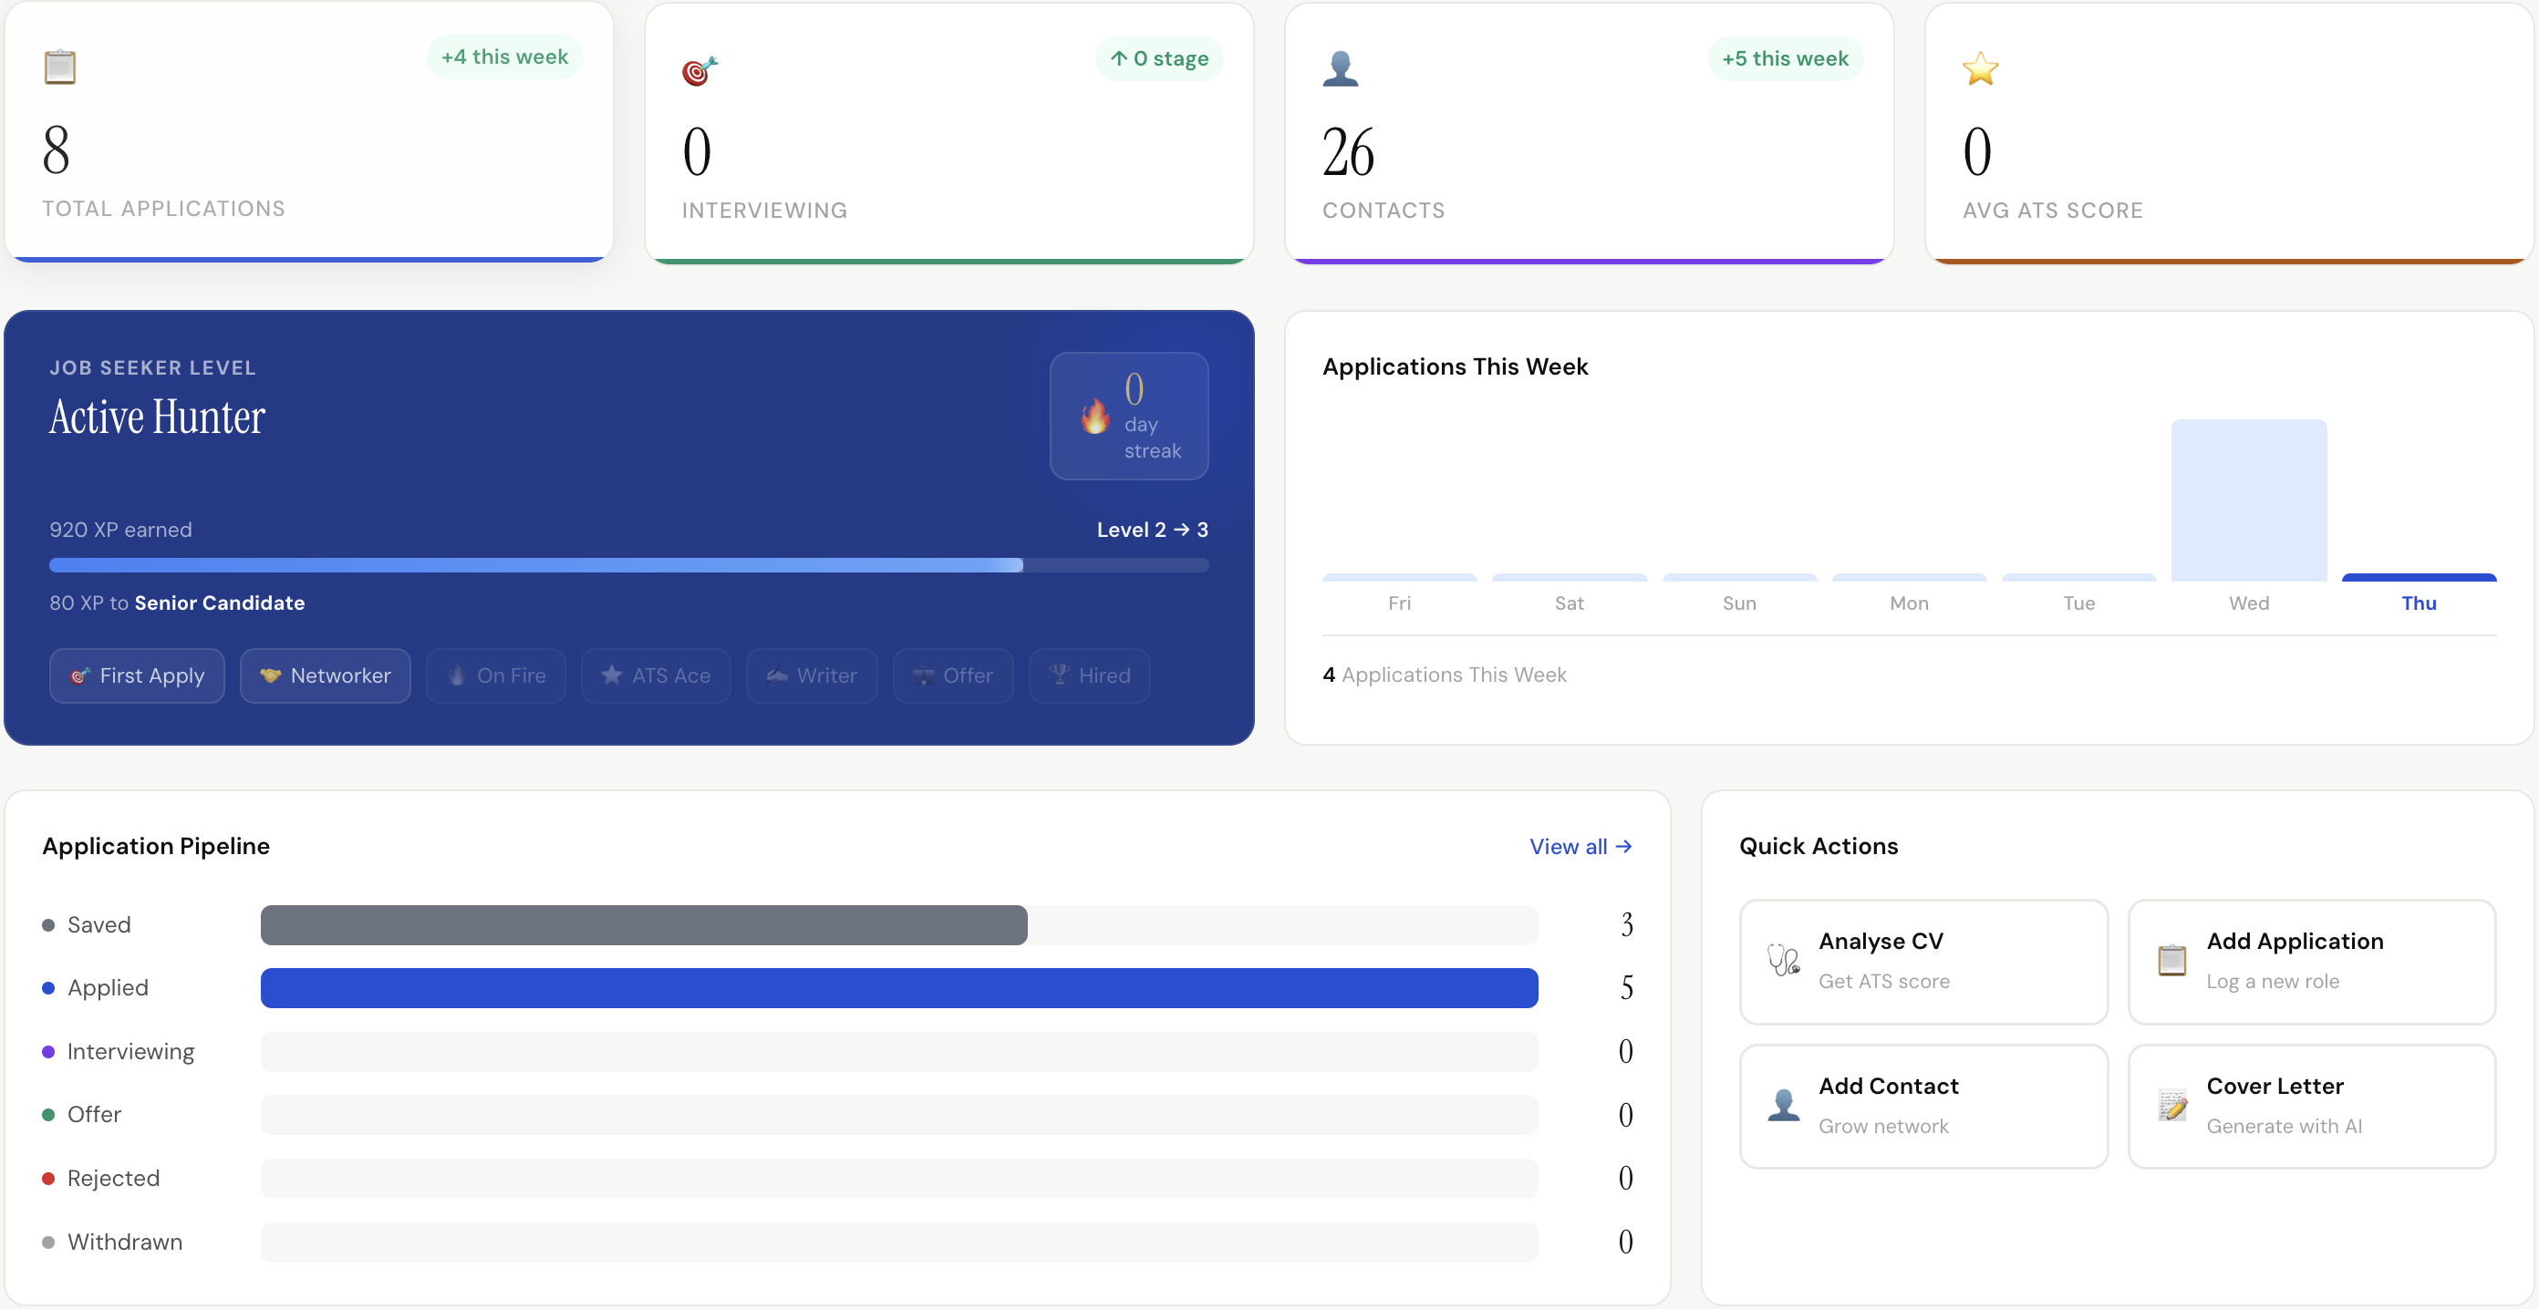Select the Saved pipeline label
Viewport: 2539px width, 1309px height.
(x=98, y=925)
